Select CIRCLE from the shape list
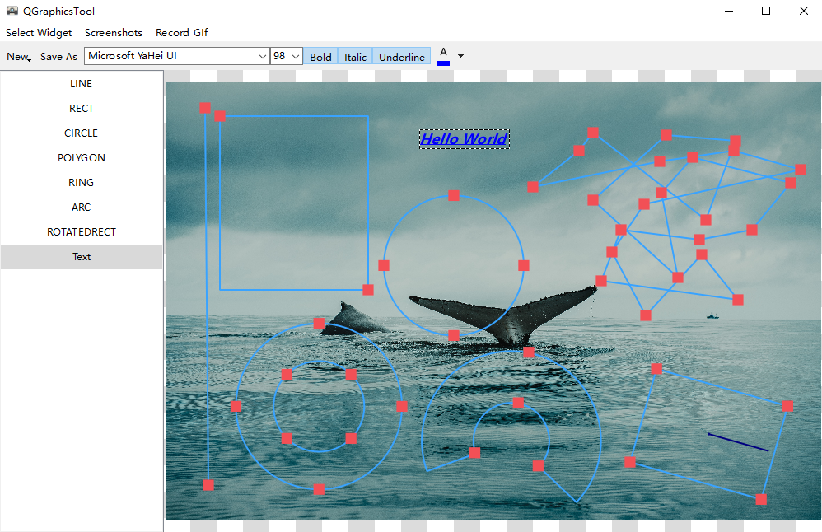This screenshot has height=532, width=822. point(82,133)
